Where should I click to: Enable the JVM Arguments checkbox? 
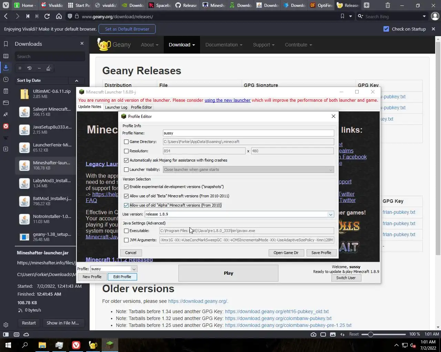coord(126,240)
